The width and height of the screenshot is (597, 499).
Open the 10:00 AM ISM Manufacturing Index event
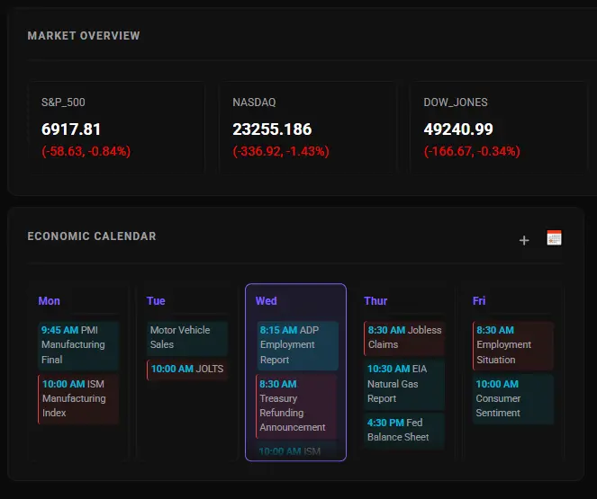coord(78,399)
